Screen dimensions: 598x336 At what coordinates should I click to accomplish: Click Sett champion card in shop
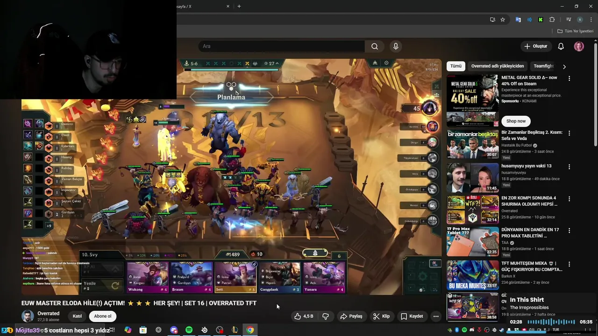tap(235, 277)
